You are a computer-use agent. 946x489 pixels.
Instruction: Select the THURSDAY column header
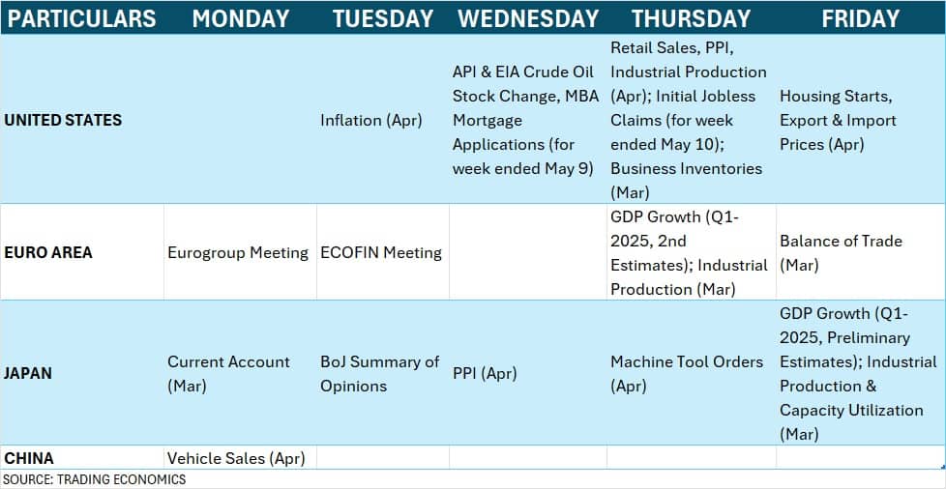coord(692,18)
